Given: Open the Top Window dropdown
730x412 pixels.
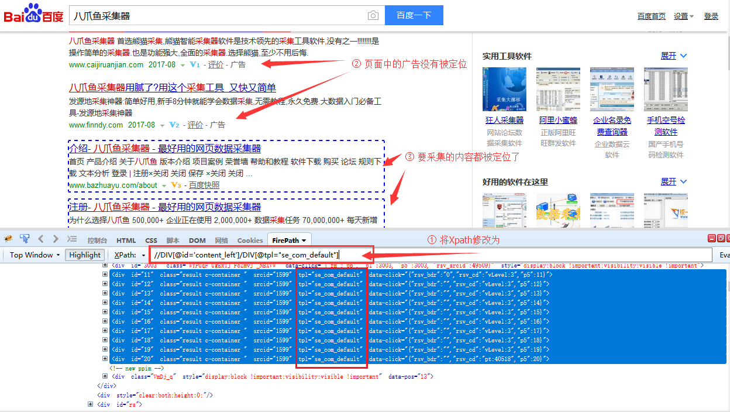Looking at the screenshot, I should coord(35,255).
